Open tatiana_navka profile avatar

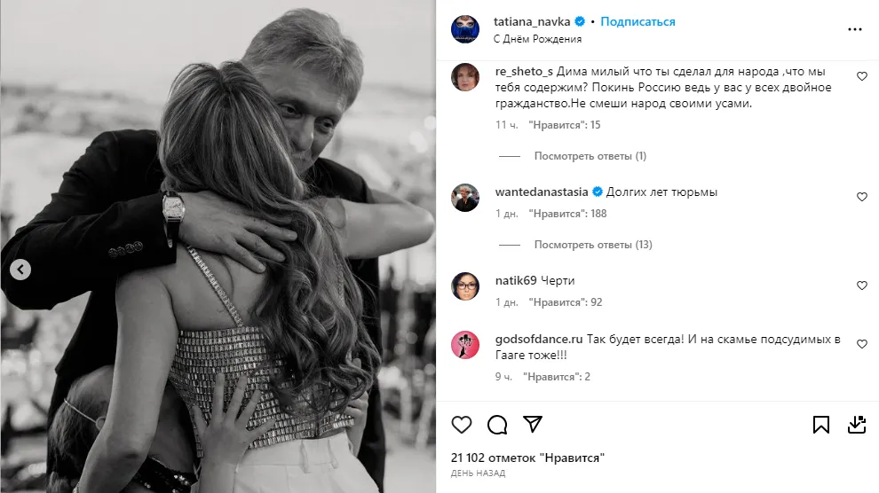pos(466,28)
